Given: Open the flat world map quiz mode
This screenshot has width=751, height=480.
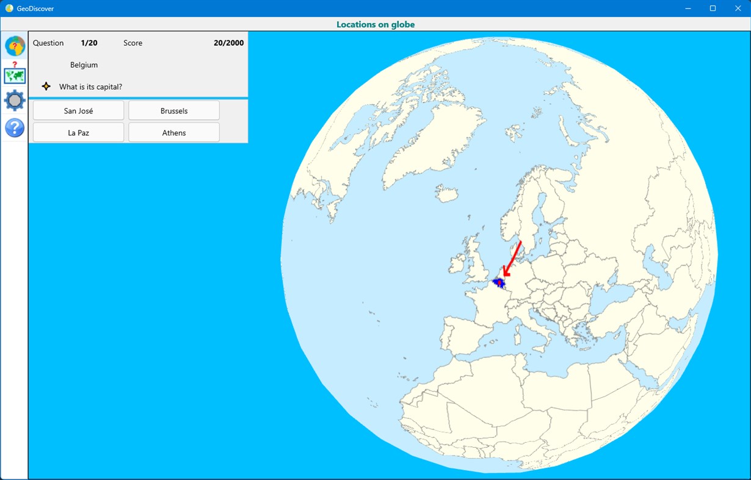Looking at the screenshot, I should (14, 76).
